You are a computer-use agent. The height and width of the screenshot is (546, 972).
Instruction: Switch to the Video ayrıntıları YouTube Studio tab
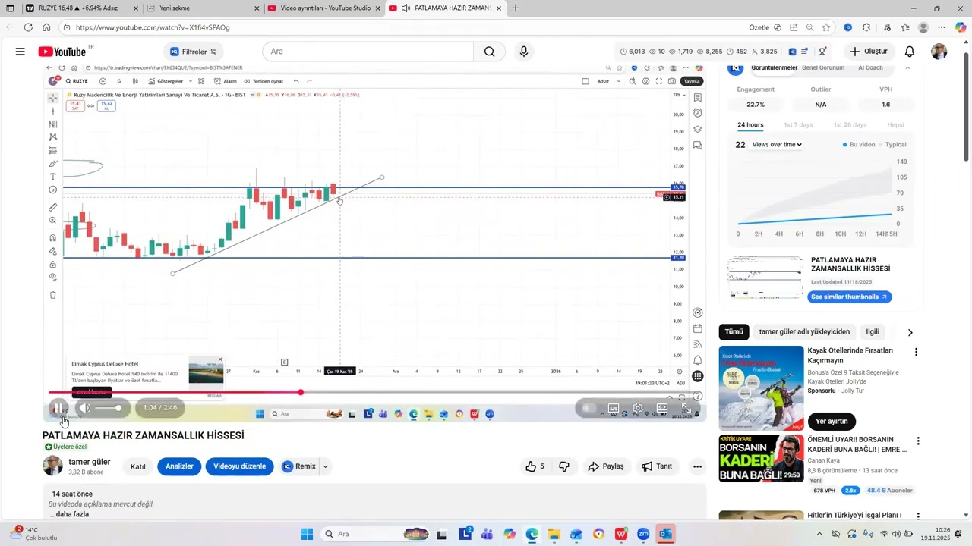(x=323, y=8)
